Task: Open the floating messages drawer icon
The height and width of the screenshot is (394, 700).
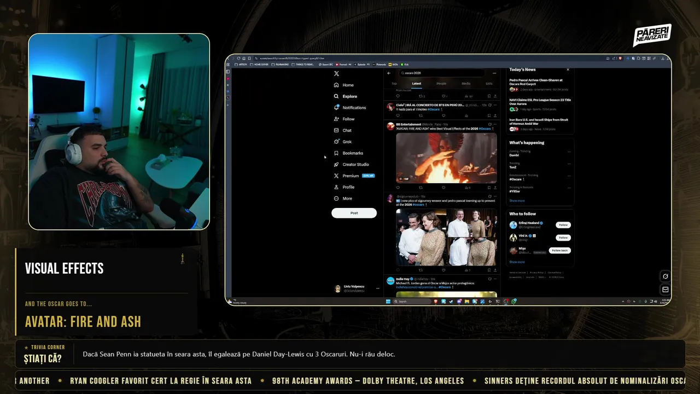Action: [666, 289]
